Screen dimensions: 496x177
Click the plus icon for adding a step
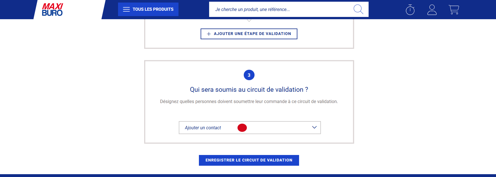click(x=209, y=34)
